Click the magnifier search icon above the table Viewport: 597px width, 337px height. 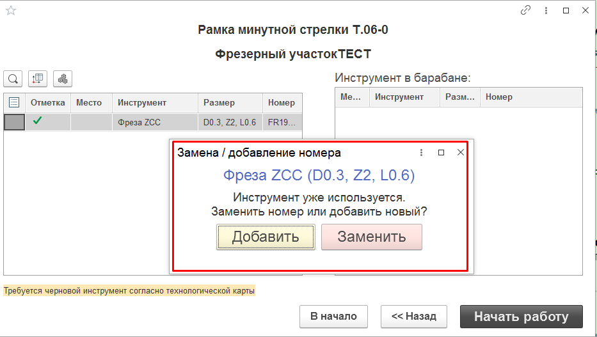13,79
